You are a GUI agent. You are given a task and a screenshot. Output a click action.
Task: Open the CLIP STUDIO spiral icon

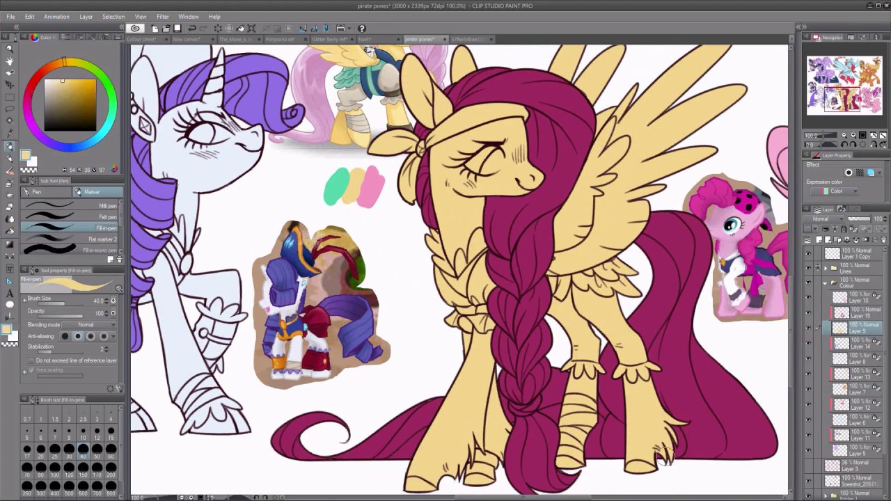(136, 29)
